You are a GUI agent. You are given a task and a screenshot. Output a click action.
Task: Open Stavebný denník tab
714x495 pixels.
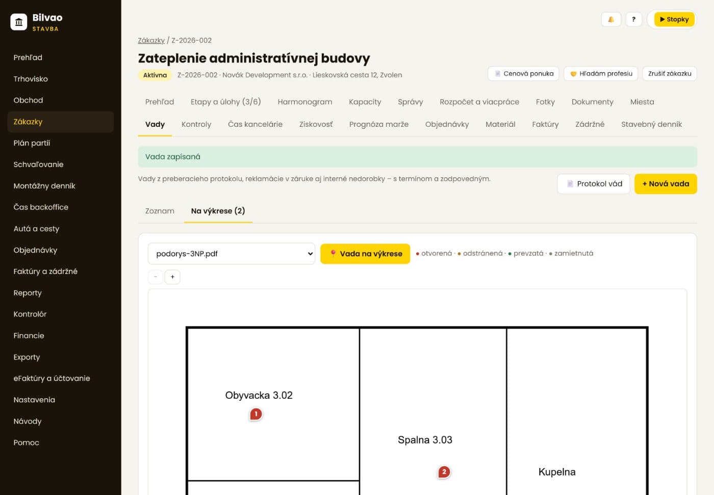coord(651,124)
